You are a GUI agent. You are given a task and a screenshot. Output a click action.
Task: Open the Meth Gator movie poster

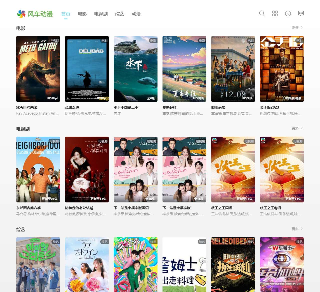(38, 69)
